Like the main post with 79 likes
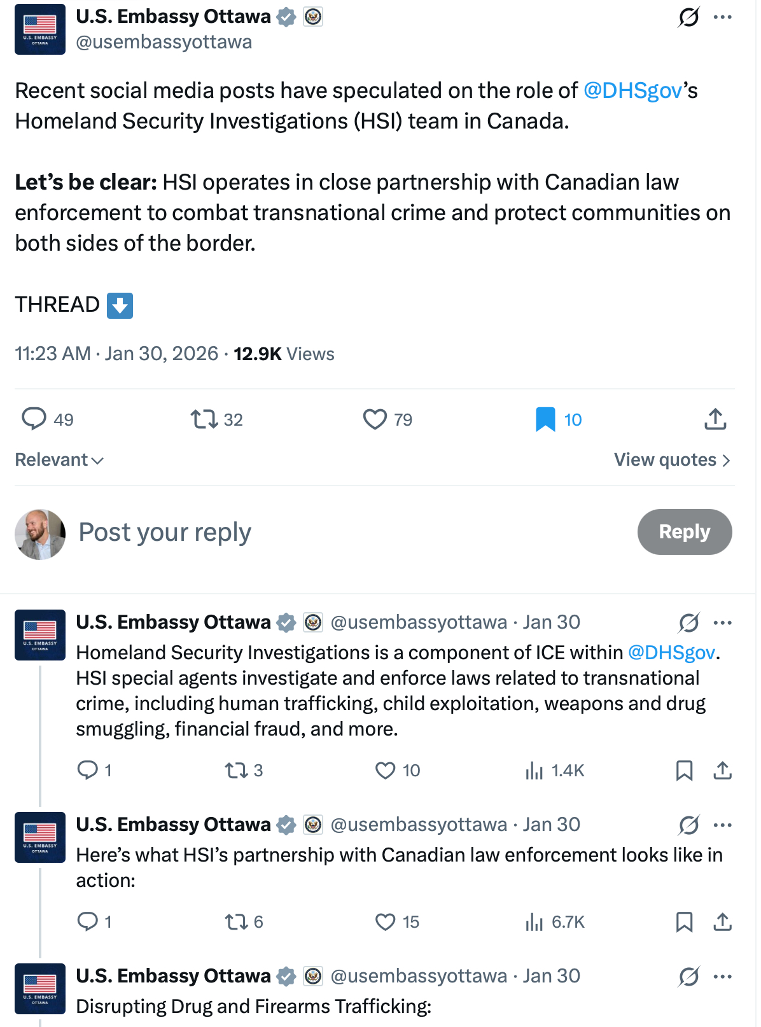Viewport: 761px width, 1027px height. [x=375, y=419]
